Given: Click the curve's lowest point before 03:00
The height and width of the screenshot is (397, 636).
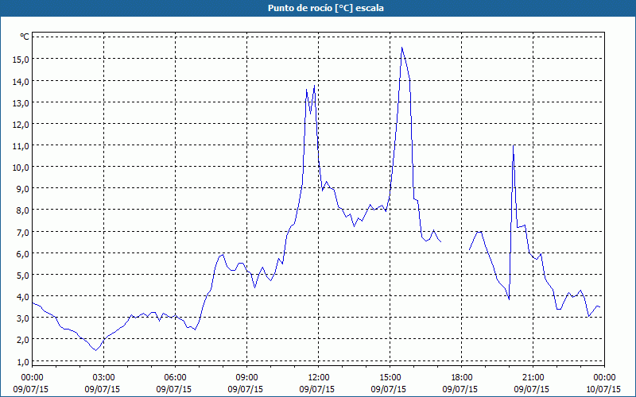Looking at the screenshot, I should tap(95, 350).
